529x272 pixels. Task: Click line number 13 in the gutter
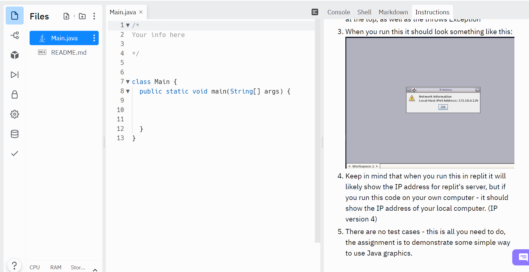tap(120, 138)
